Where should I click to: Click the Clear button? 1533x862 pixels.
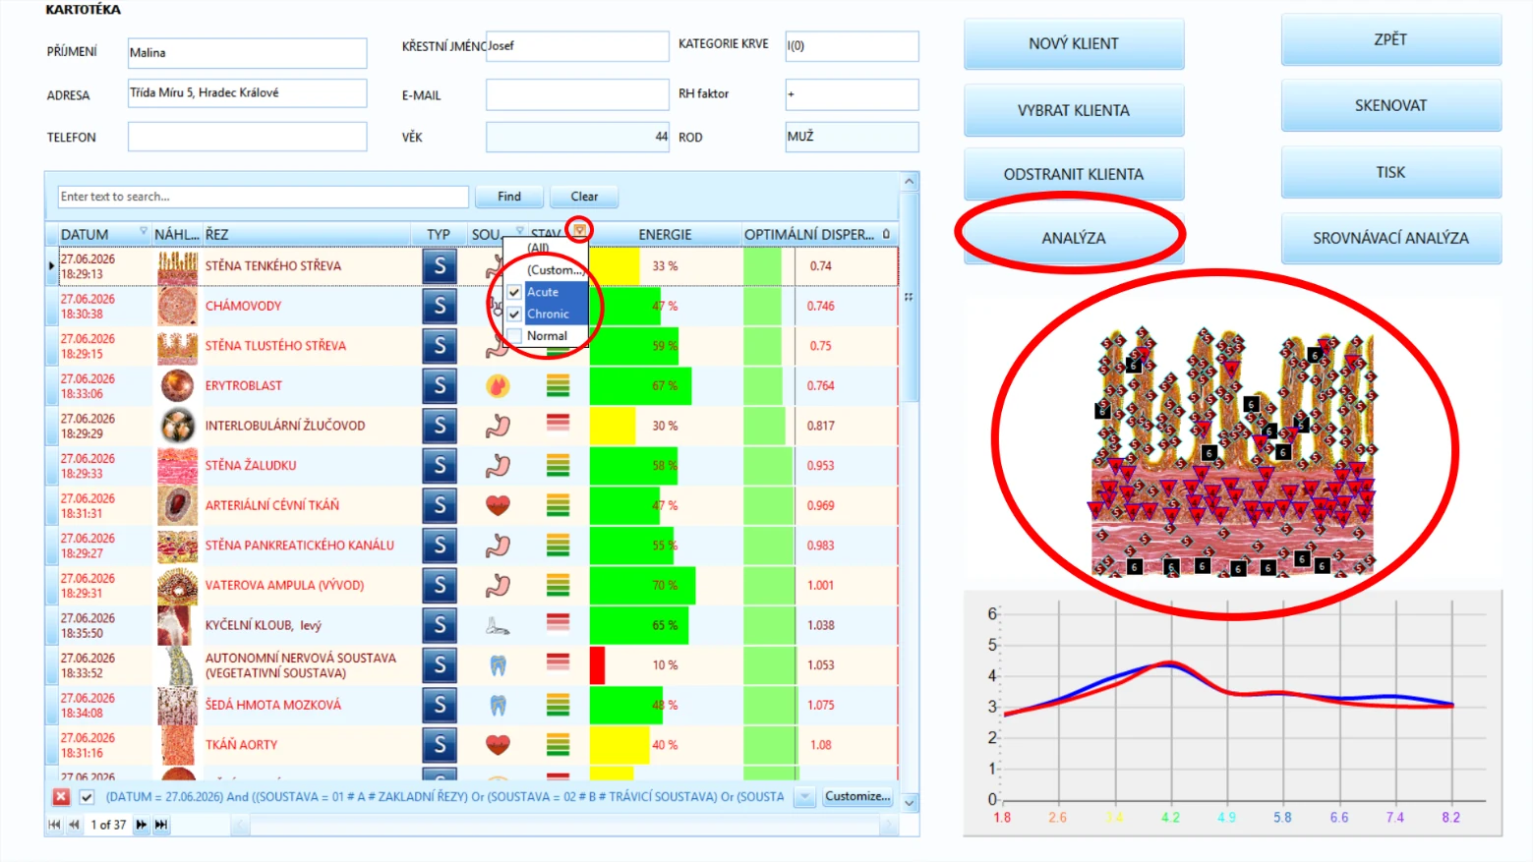(584, 197)
